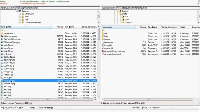Sort remote files by Права column
Image resolution: width=200 pixels, height=112 pixels.
click(185, 27)
